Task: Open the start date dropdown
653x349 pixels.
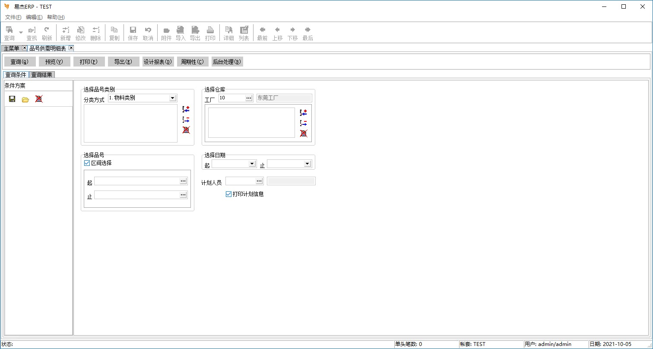Action: (252, 164)
